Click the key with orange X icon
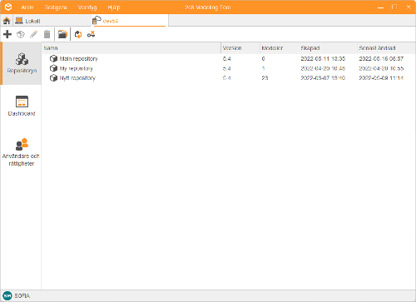416x302 pixels. 92,34
